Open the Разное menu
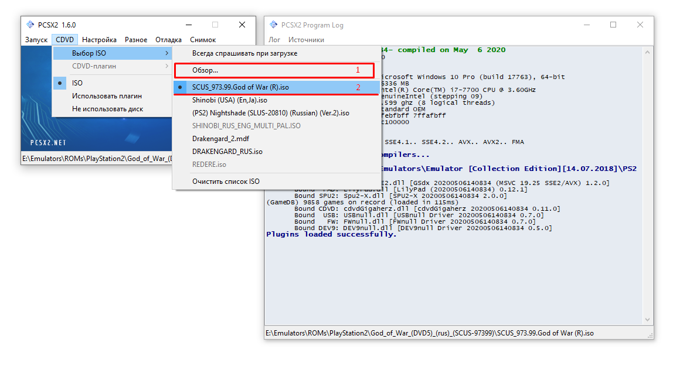The height and width of the screenshot is (380, 690). (136, 40)
